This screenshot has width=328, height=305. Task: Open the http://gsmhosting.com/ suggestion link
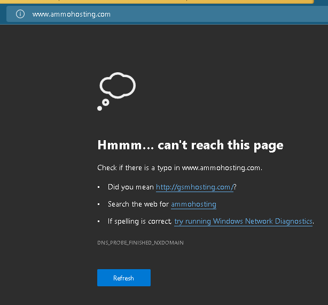coord(194,187)
